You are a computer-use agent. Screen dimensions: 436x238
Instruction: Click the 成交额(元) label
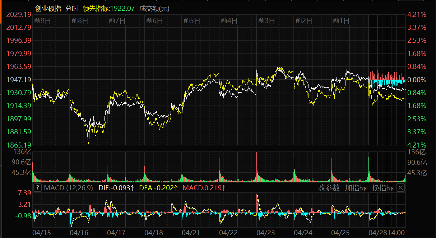[x=154, y=8]
